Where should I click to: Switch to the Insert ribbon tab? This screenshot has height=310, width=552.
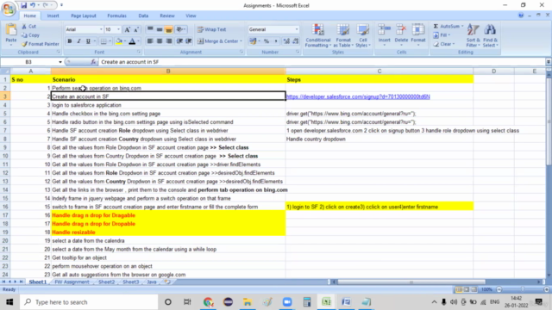coord(53,15)
